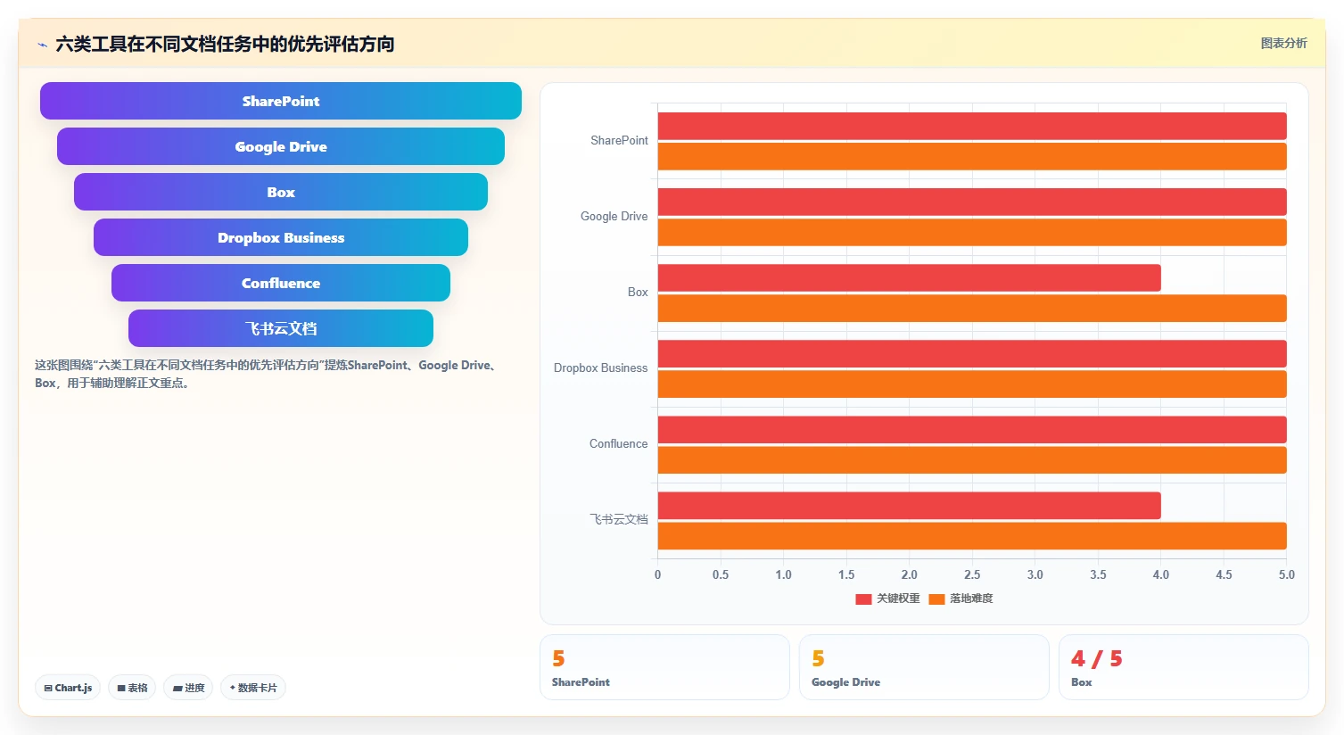Click the orange Confluence chart bar
Viewport: 1344px width, 735px height.
click(x=972, y=459)
